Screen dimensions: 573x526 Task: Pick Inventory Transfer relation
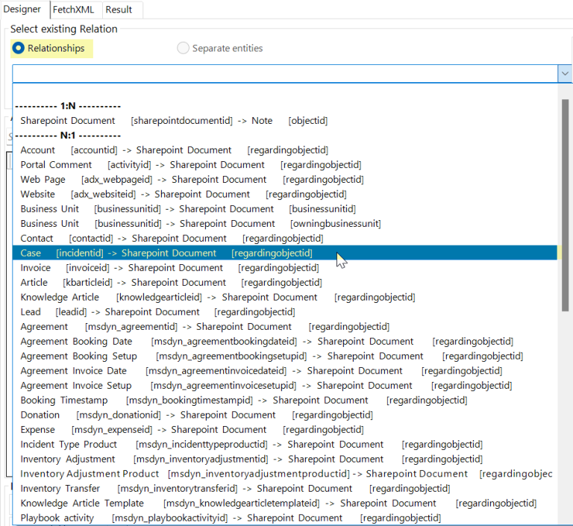tap(285, 489)
